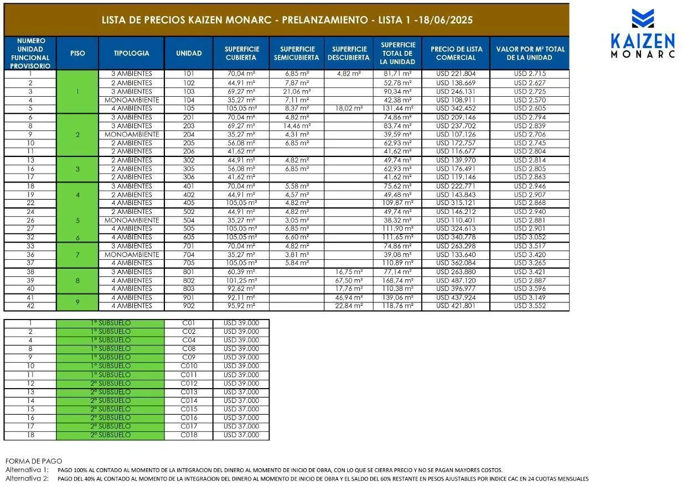The image size is (682, 487).
Task: Select parking space C01 cell
Action: 189,323
